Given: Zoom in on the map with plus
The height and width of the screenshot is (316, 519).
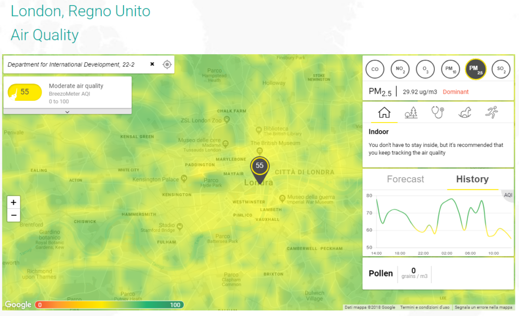Looking at the screenshot, I should [14, 202].
